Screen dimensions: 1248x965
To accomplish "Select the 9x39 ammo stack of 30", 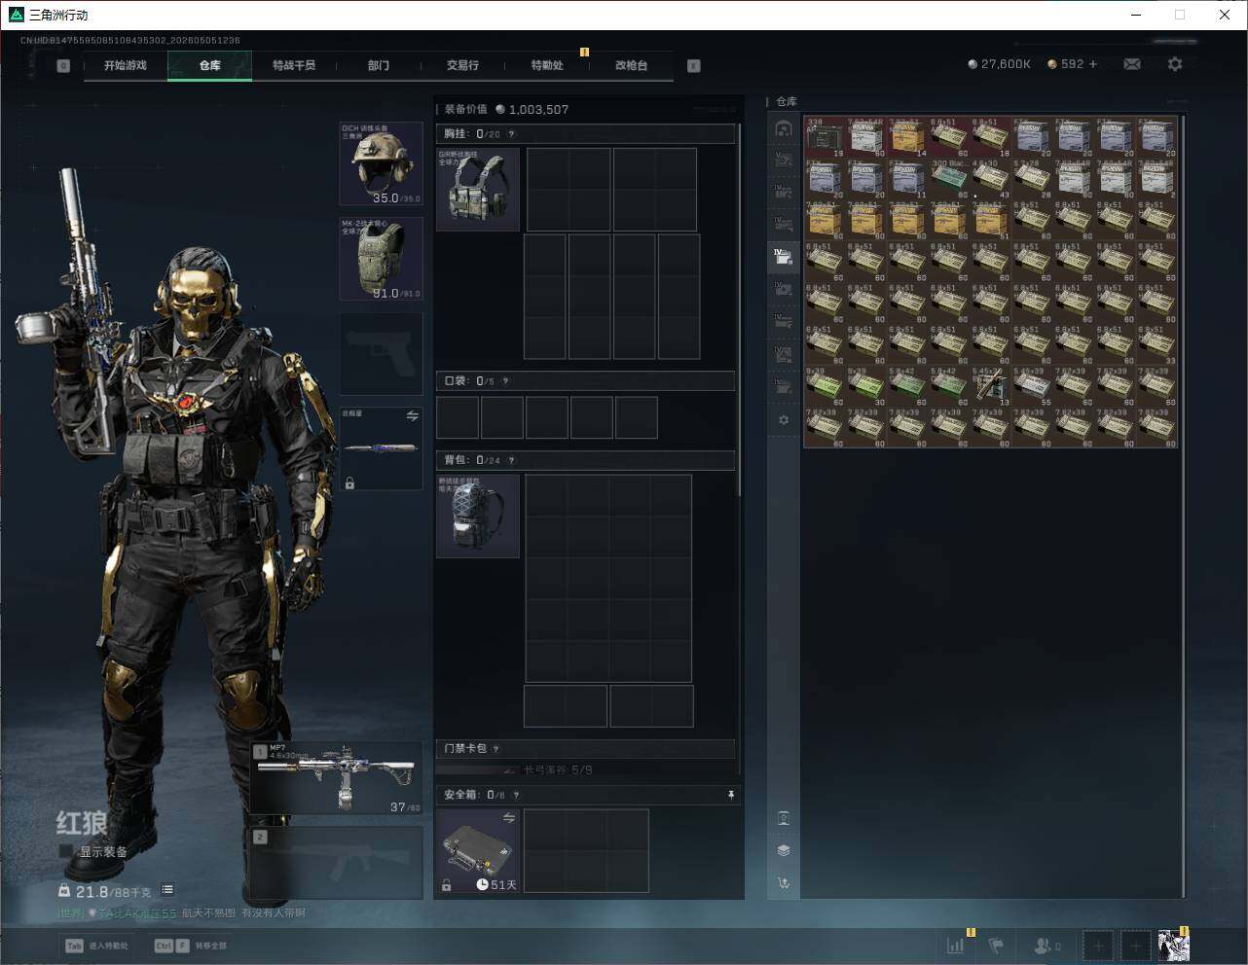I will tap(865, 386).
